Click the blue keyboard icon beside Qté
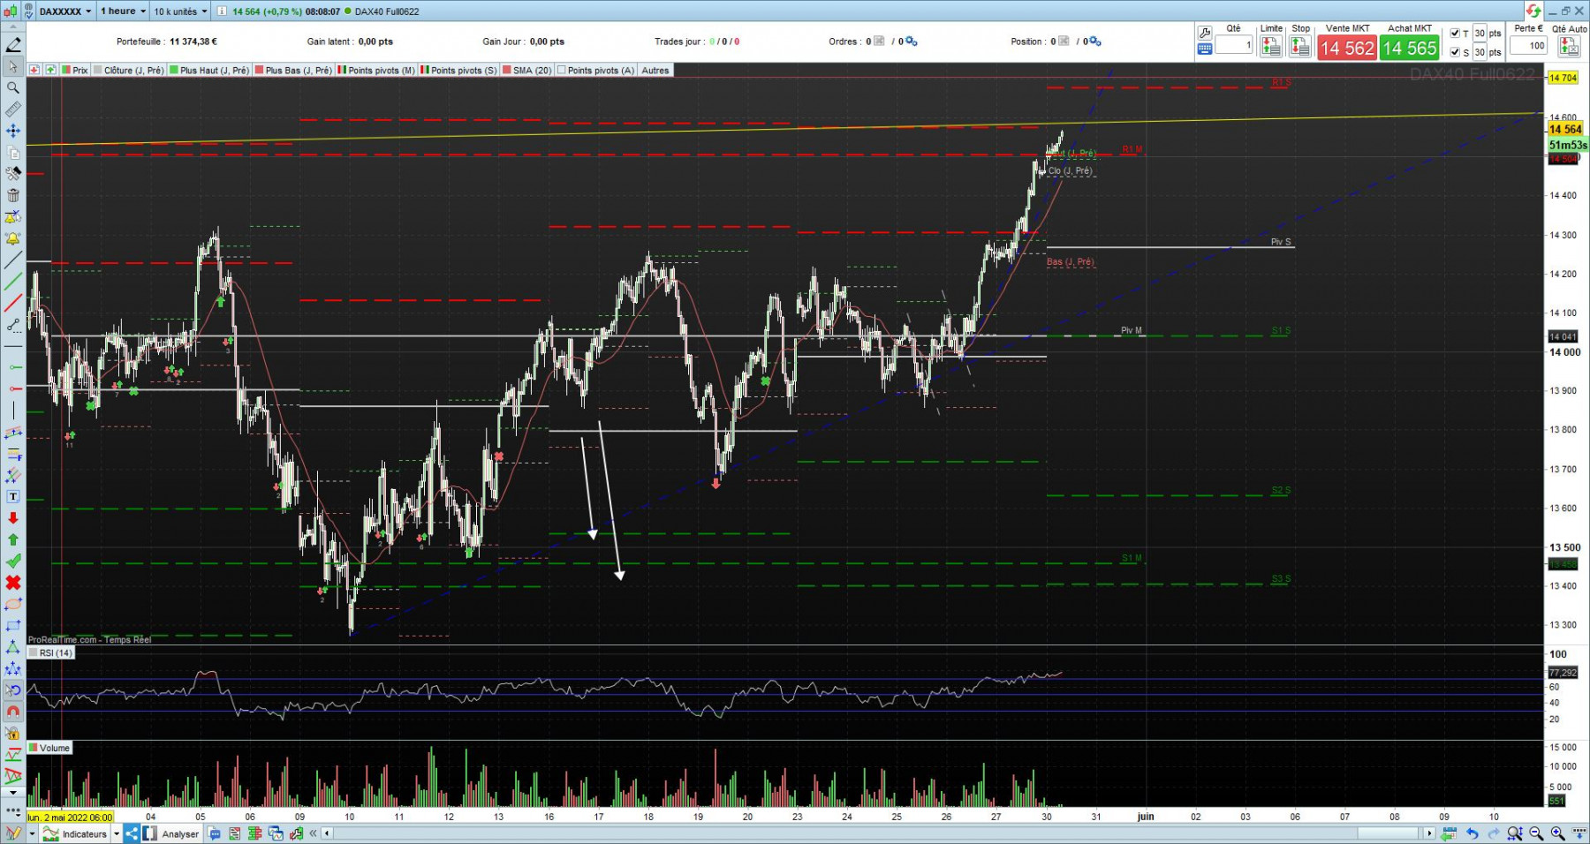Viewport: 1590px width, 844px height. pos(1204,49)
